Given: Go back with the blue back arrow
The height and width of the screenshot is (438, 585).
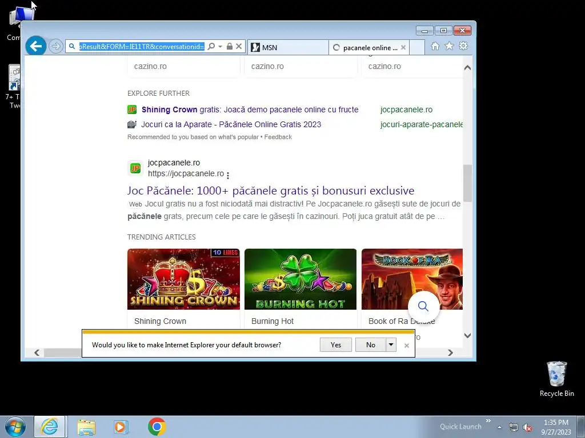Looking at the screenshot, I should point(36,46).
